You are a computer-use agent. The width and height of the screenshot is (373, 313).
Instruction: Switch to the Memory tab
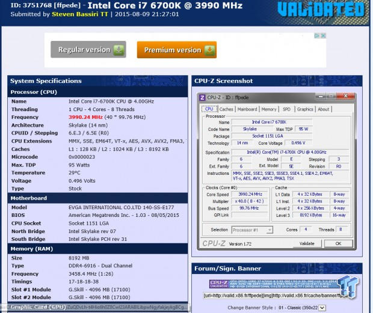[x=269, y=109]
